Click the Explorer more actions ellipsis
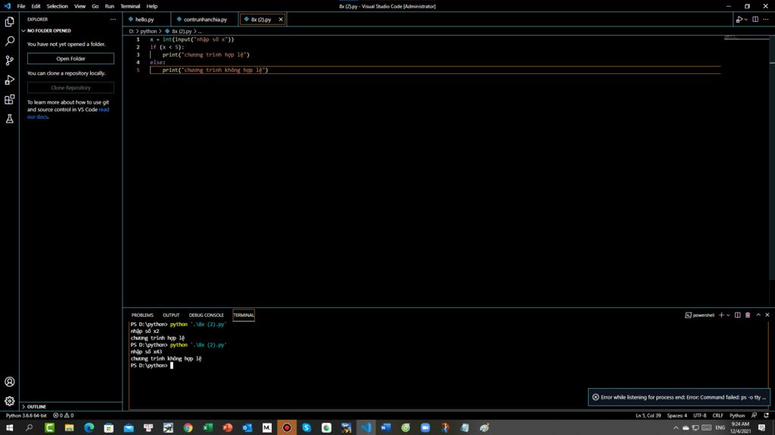 point(114,19)
